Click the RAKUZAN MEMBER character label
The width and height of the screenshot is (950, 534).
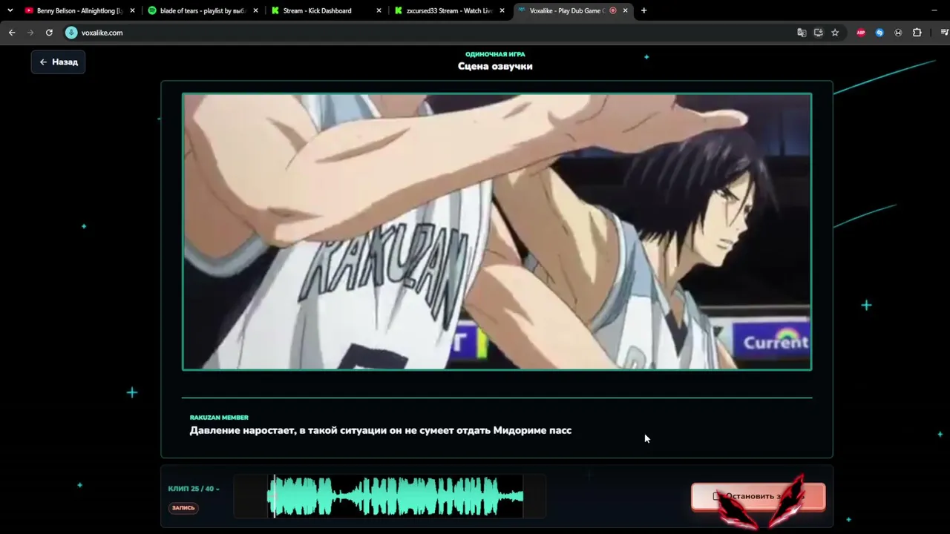click(219, 418)
